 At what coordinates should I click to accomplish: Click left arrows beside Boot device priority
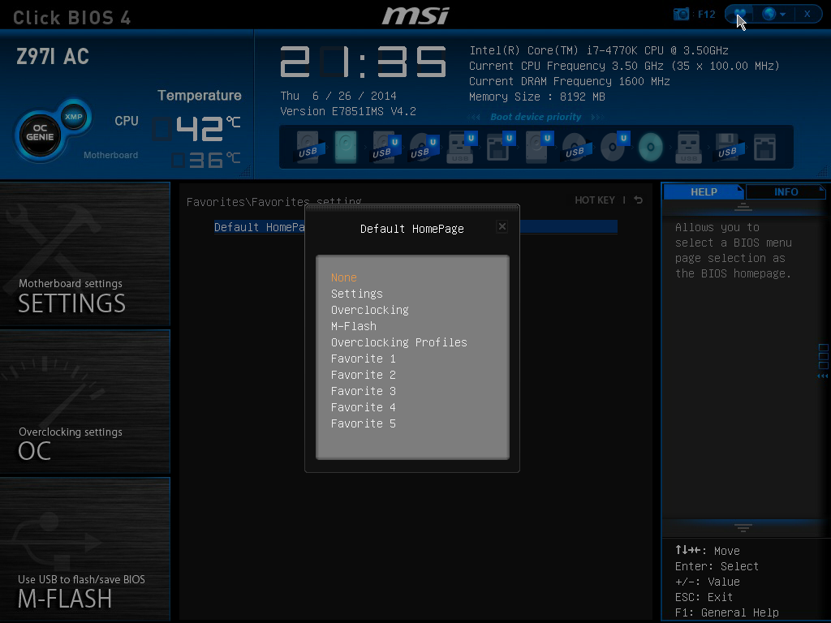click(x=474, y=117)
